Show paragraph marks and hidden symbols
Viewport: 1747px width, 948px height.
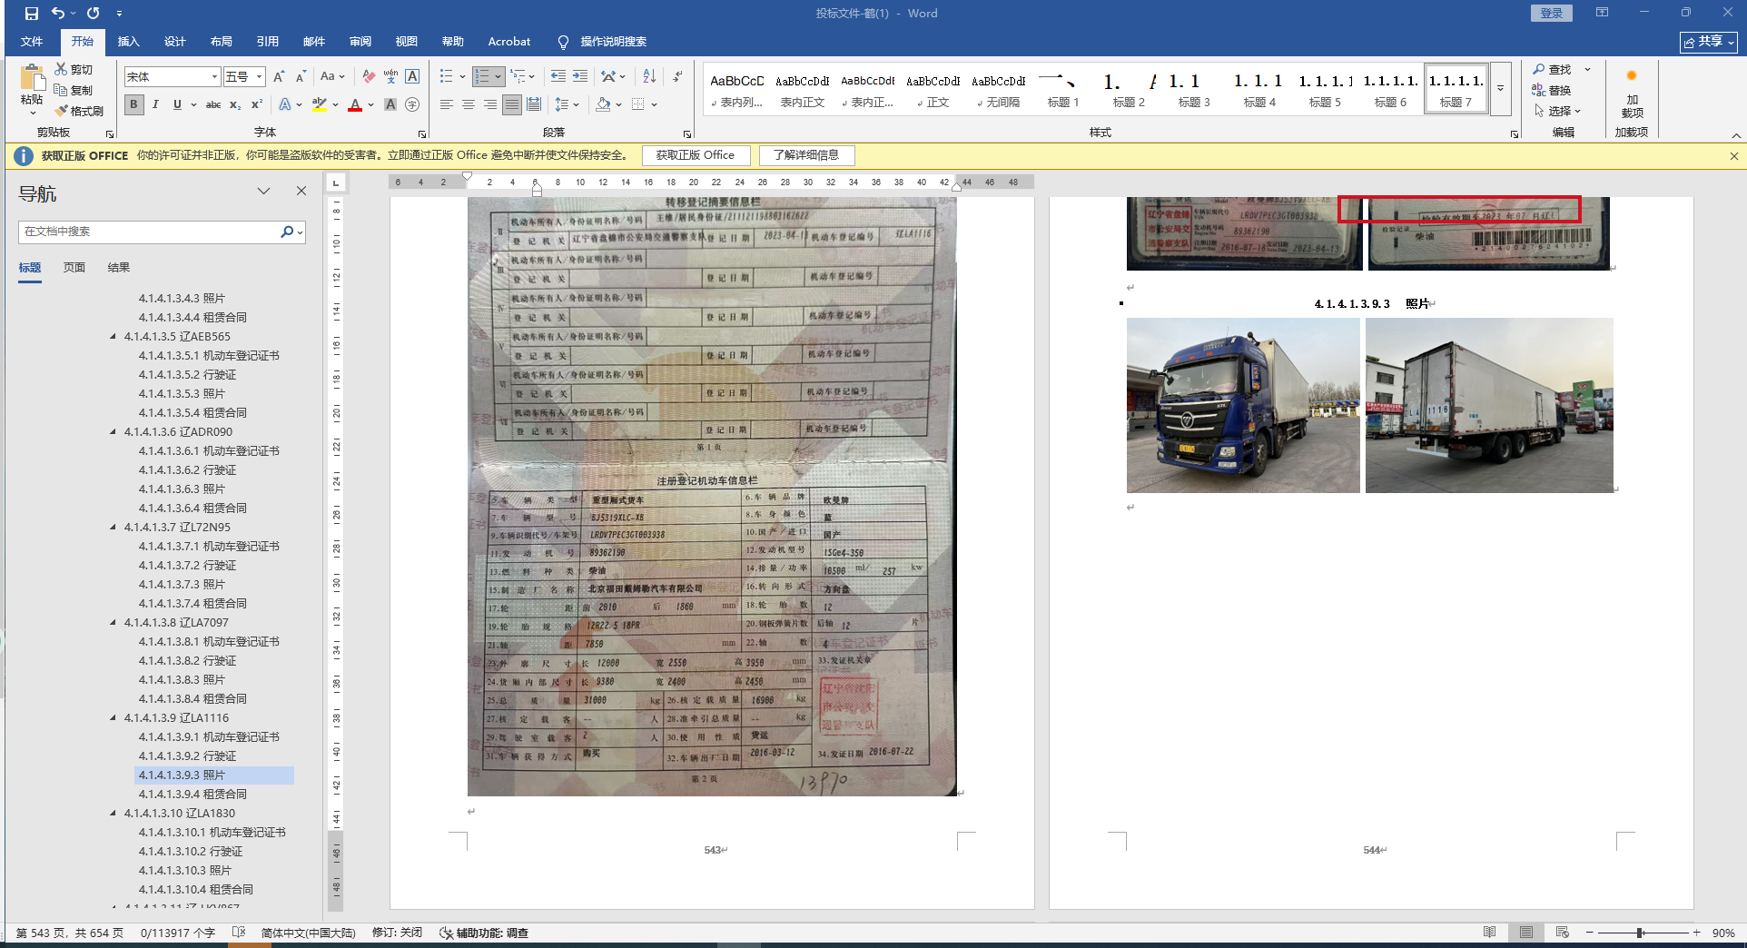click(677, 76)
